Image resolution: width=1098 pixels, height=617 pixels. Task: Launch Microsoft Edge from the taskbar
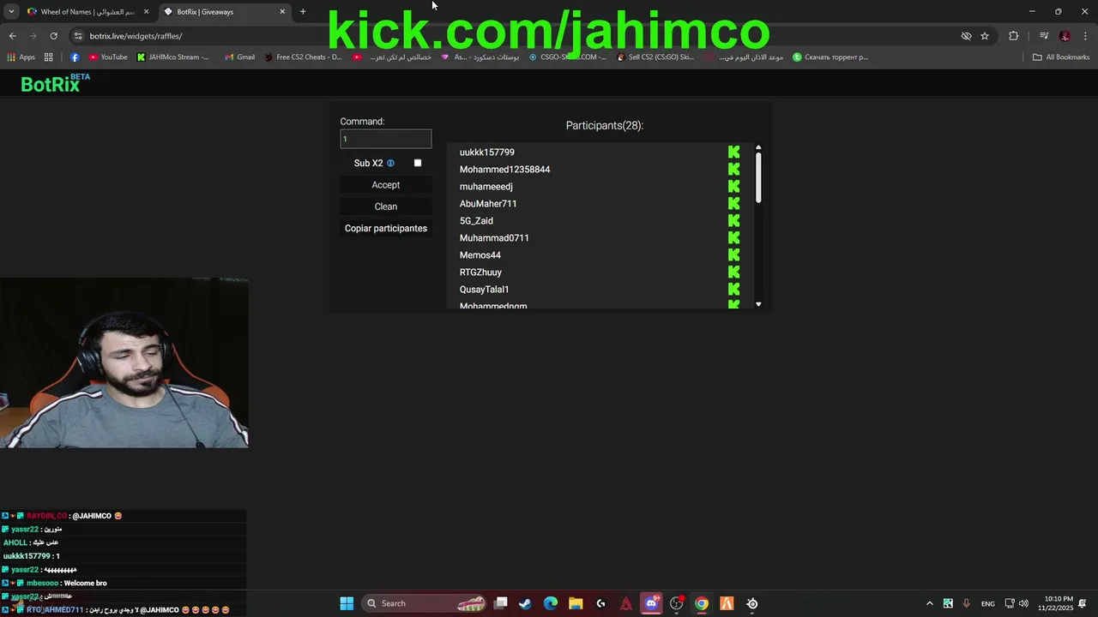click(x=551, y=603)
